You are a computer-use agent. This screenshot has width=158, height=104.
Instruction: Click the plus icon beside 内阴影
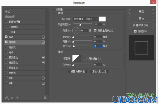(43, 42)
